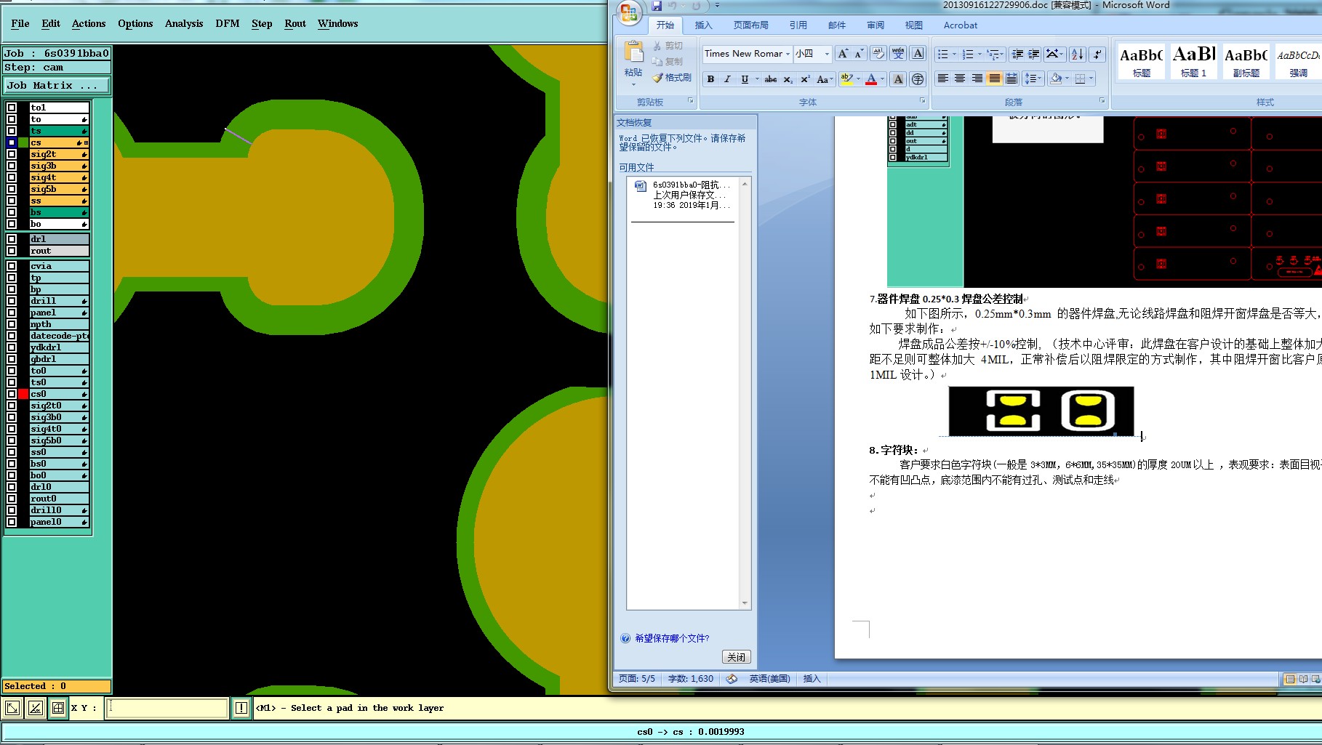Click the exclamation icon in CAM status bar
The width and height of the screenshot is (1322, 745).
[241, 708]
